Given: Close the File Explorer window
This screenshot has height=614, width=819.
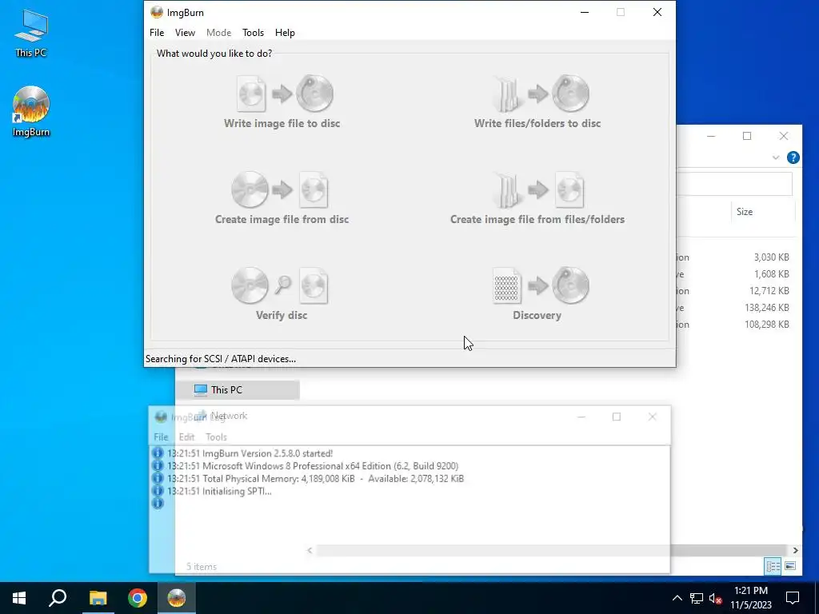Looking at the screenshot, I should click(x=784, y=136).
